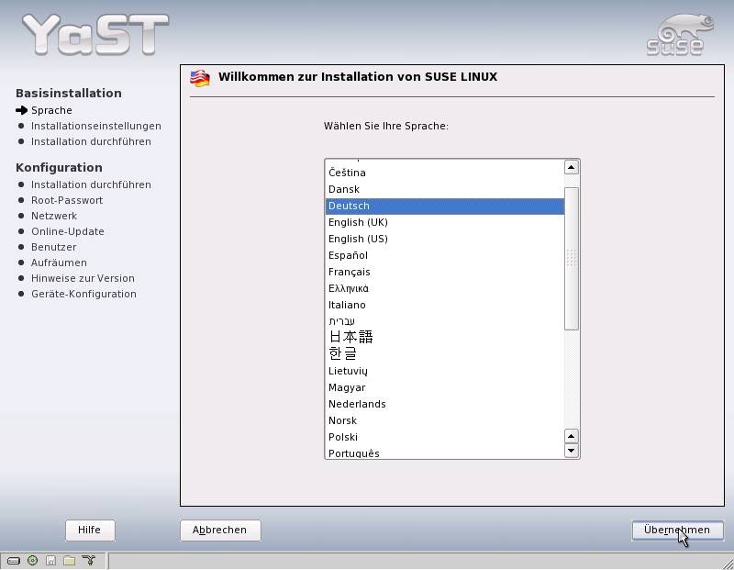Select Deutsch in the language list

pos(445,207)
